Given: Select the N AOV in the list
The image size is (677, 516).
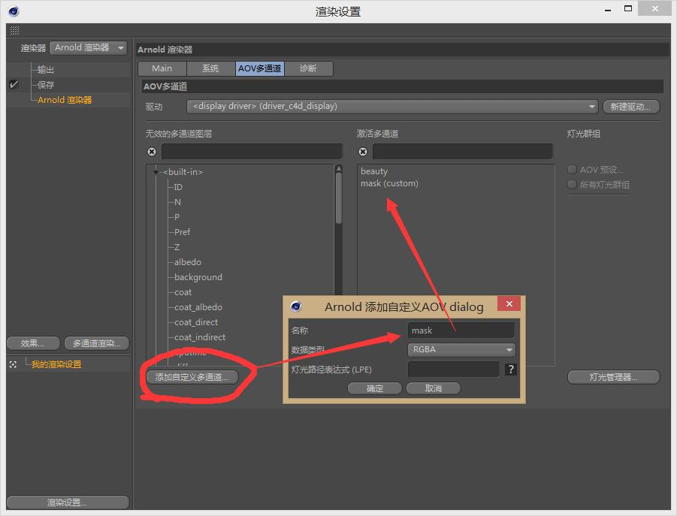Looking at the screenshot, I should point(177,202).
